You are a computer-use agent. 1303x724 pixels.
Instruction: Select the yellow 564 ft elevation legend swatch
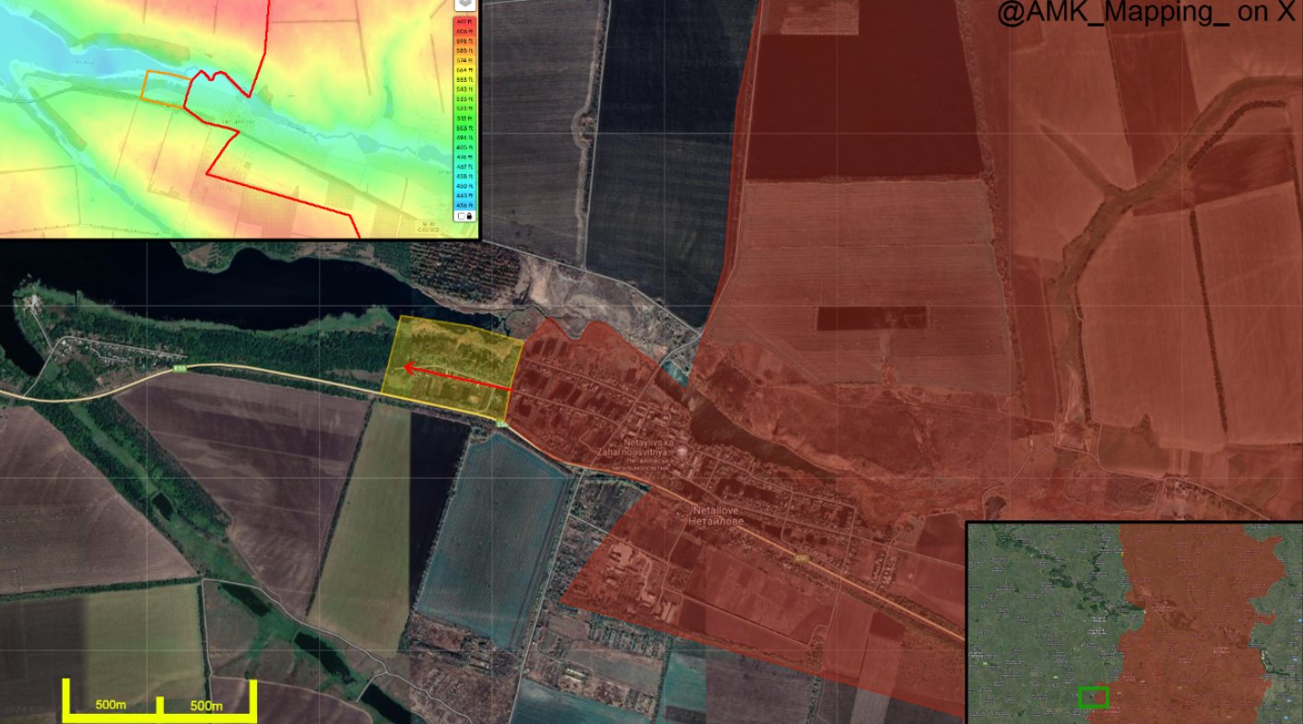[465, 70]
